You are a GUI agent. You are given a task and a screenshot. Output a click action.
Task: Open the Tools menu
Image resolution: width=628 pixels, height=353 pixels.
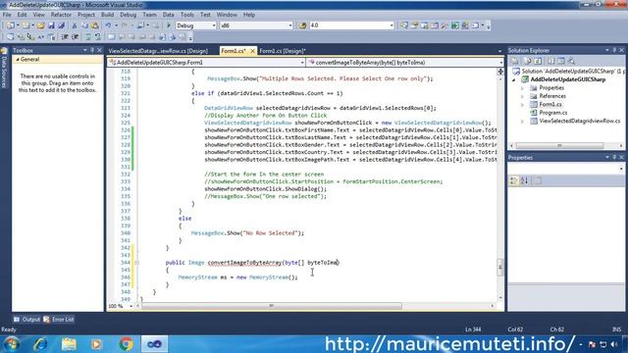[x=187, y=15]
